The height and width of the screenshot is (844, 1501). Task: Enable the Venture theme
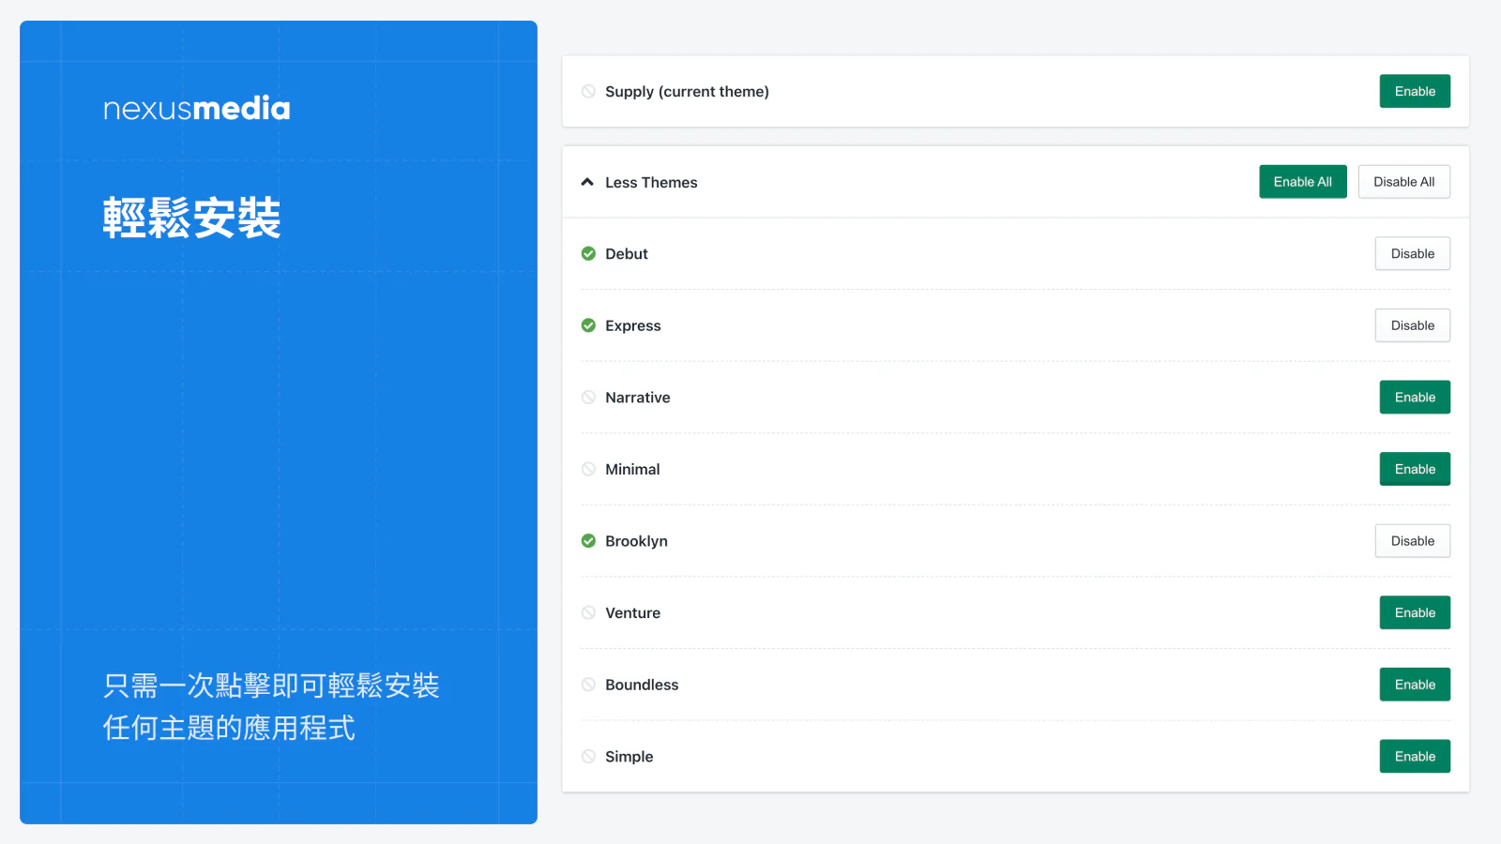click(1415, 612)
